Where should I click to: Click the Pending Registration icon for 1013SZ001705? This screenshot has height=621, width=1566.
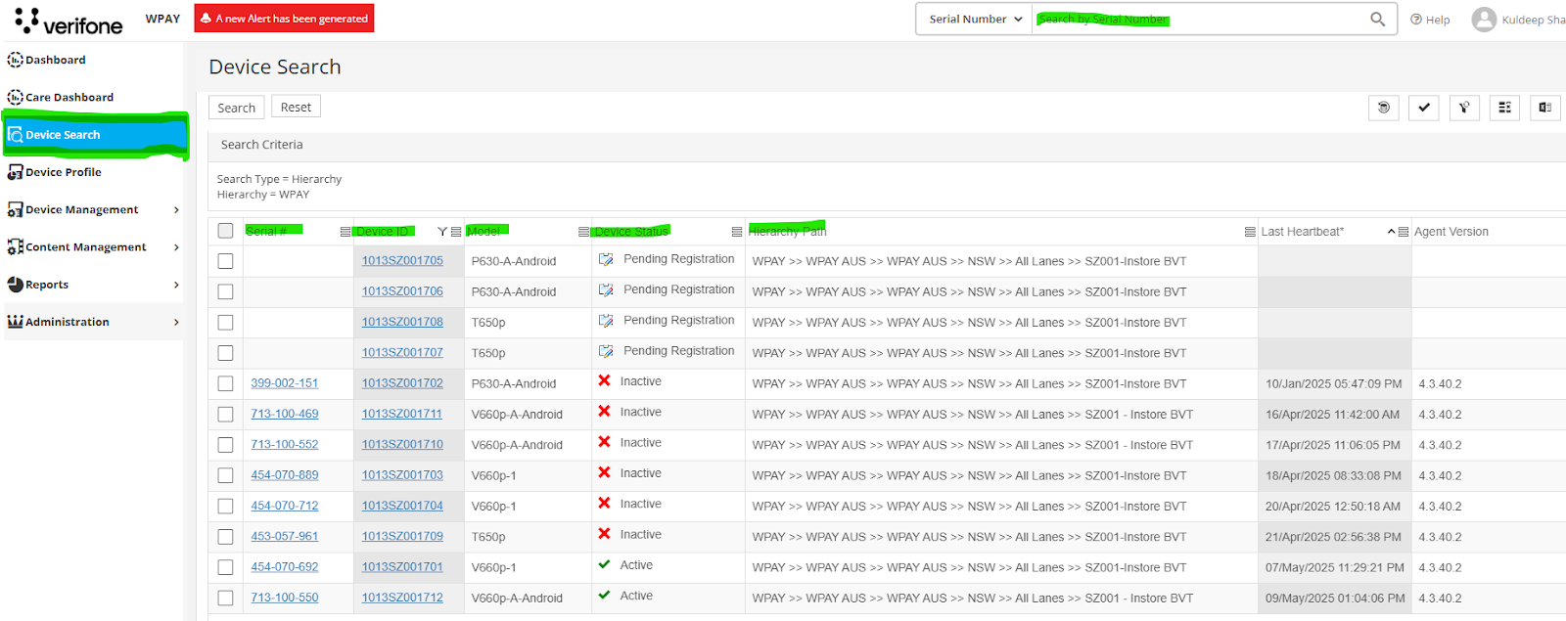tap(606, 259)
